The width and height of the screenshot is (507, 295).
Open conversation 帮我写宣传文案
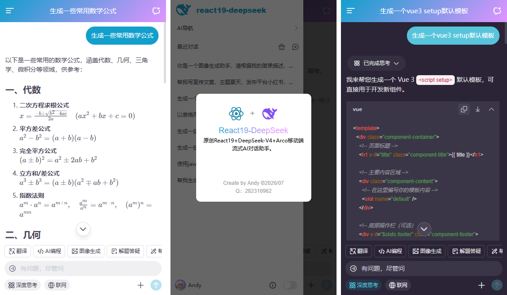[235, 82]
